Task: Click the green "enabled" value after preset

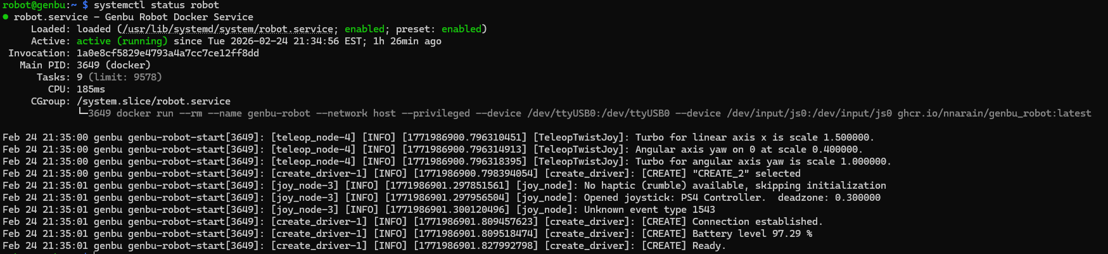Action: 461,29
